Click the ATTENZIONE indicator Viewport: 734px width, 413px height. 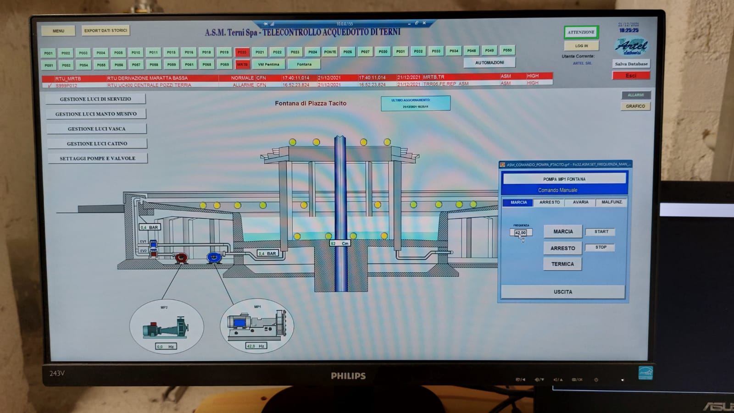581,32
